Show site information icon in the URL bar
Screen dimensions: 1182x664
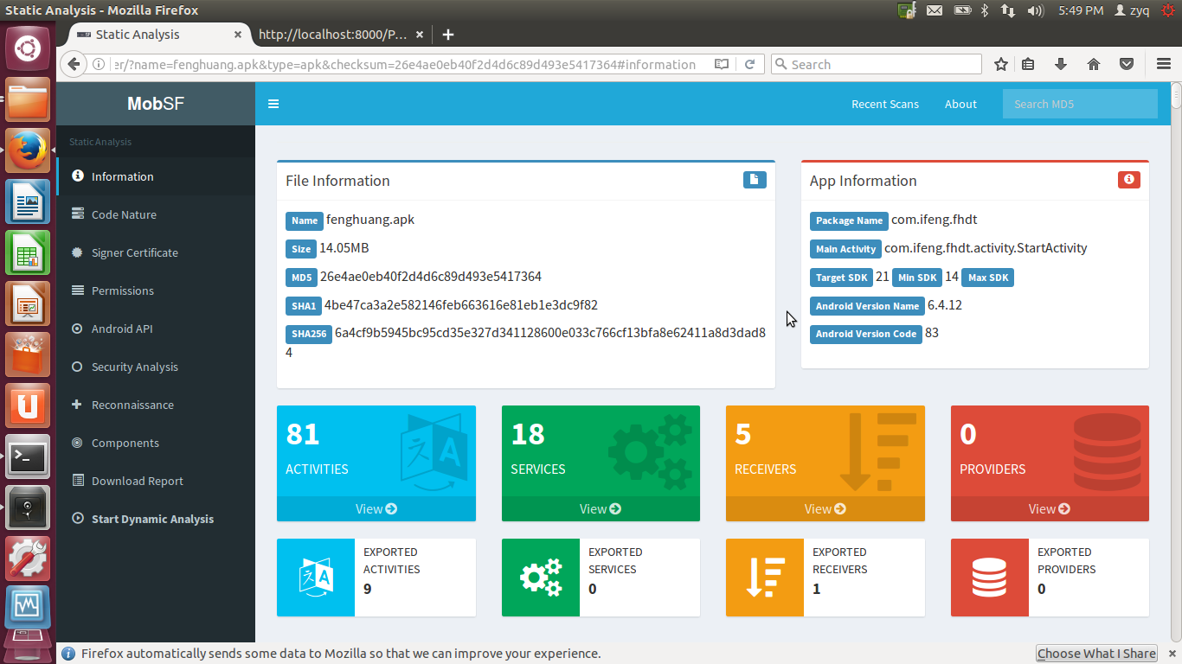(x=99, y=64)
